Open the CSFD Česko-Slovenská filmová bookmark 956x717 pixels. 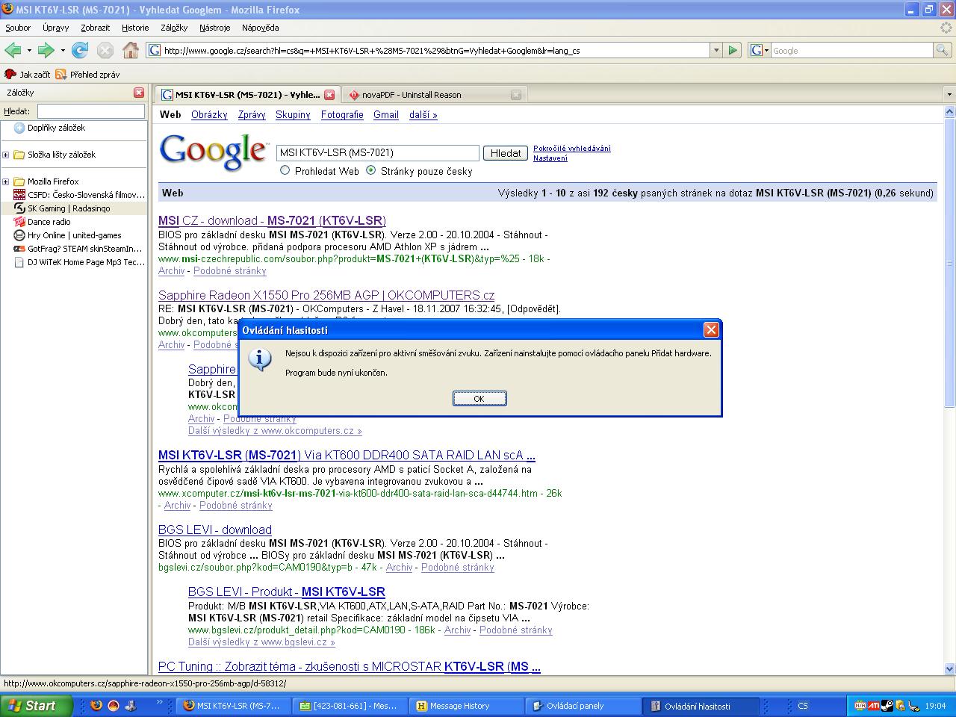pyautogui.click(x=80, y=195)
